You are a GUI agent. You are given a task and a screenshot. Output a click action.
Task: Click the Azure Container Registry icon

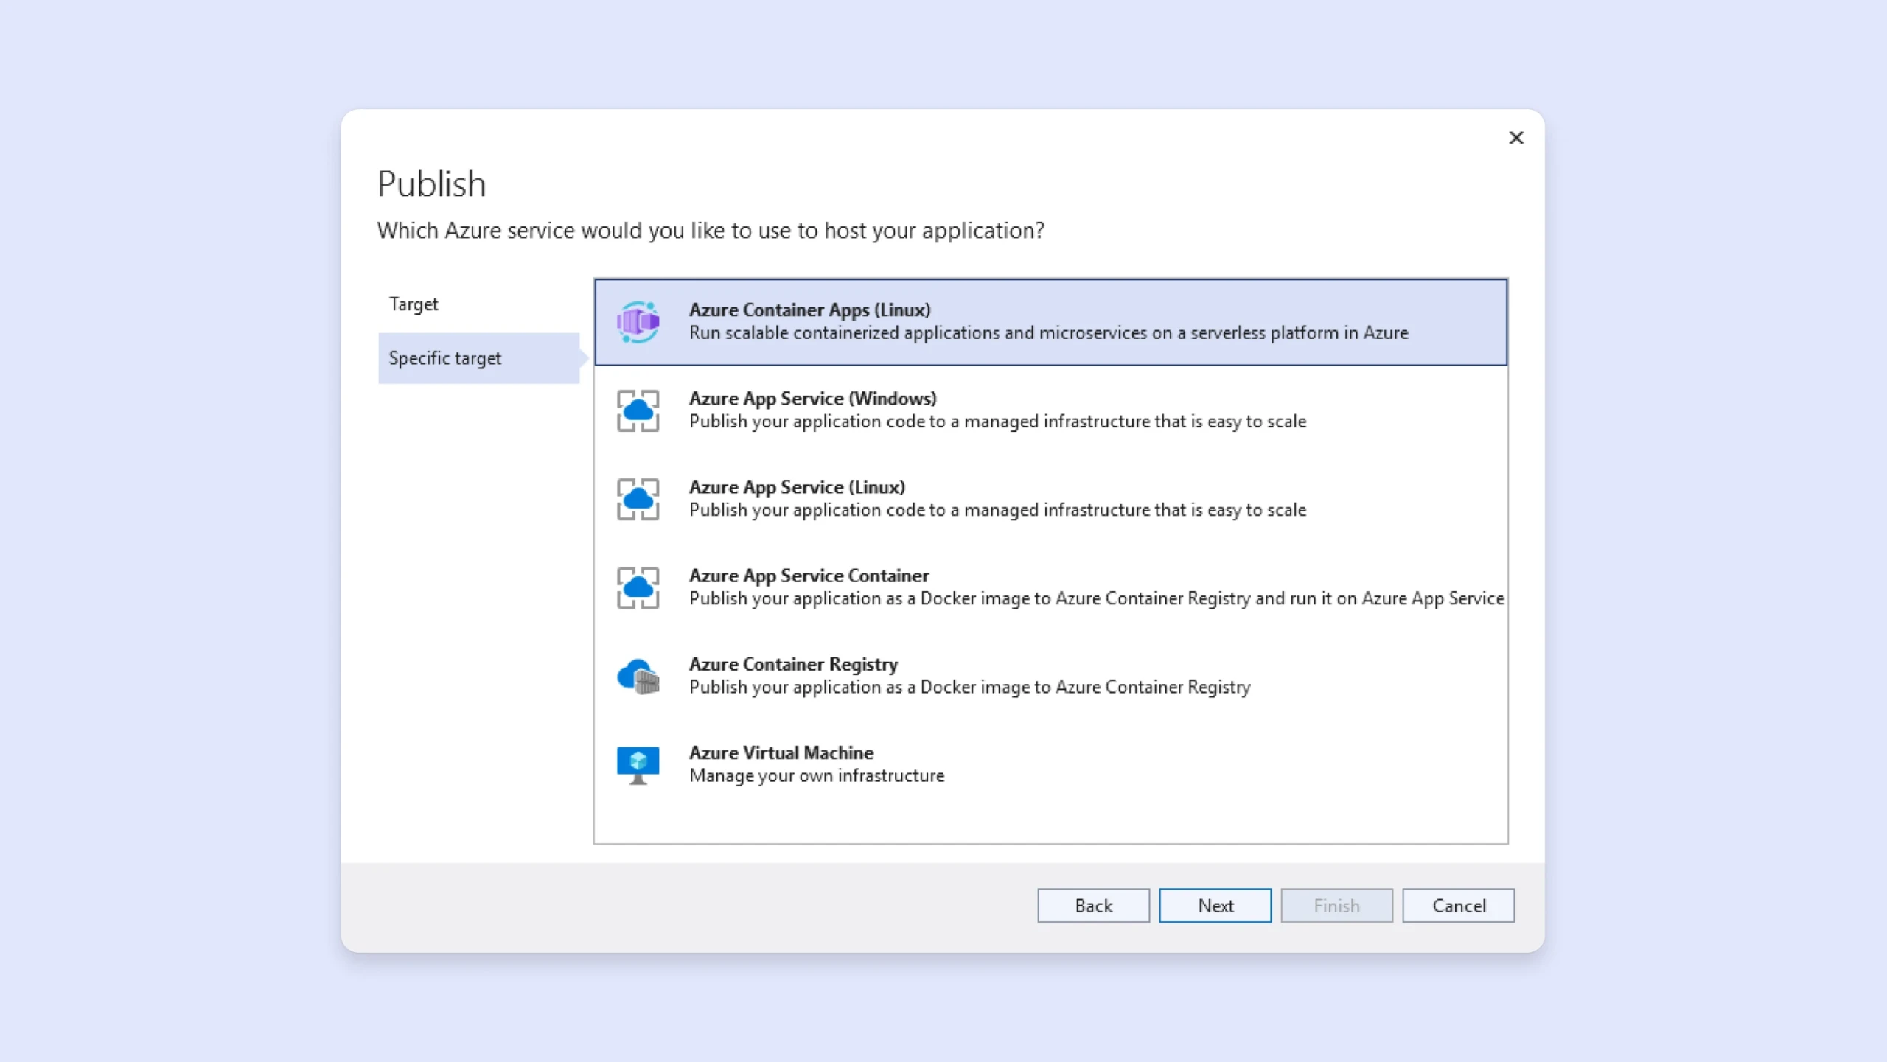[638, 676]
